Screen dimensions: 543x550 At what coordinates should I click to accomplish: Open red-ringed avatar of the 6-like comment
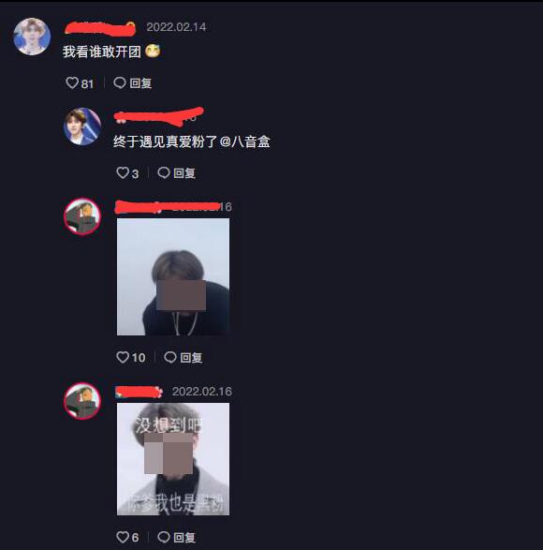click(82, 401)
